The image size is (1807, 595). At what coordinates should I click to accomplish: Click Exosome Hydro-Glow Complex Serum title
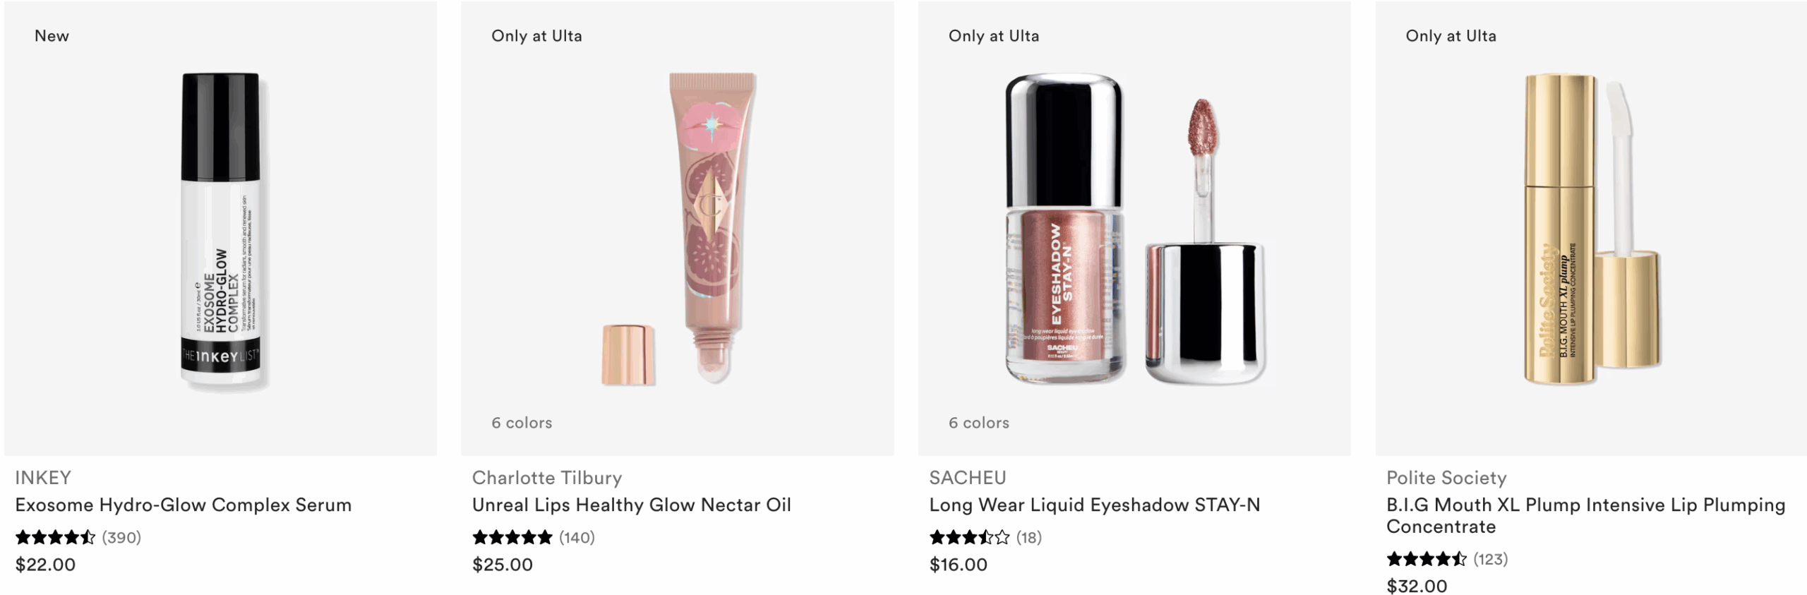[184, 505]
